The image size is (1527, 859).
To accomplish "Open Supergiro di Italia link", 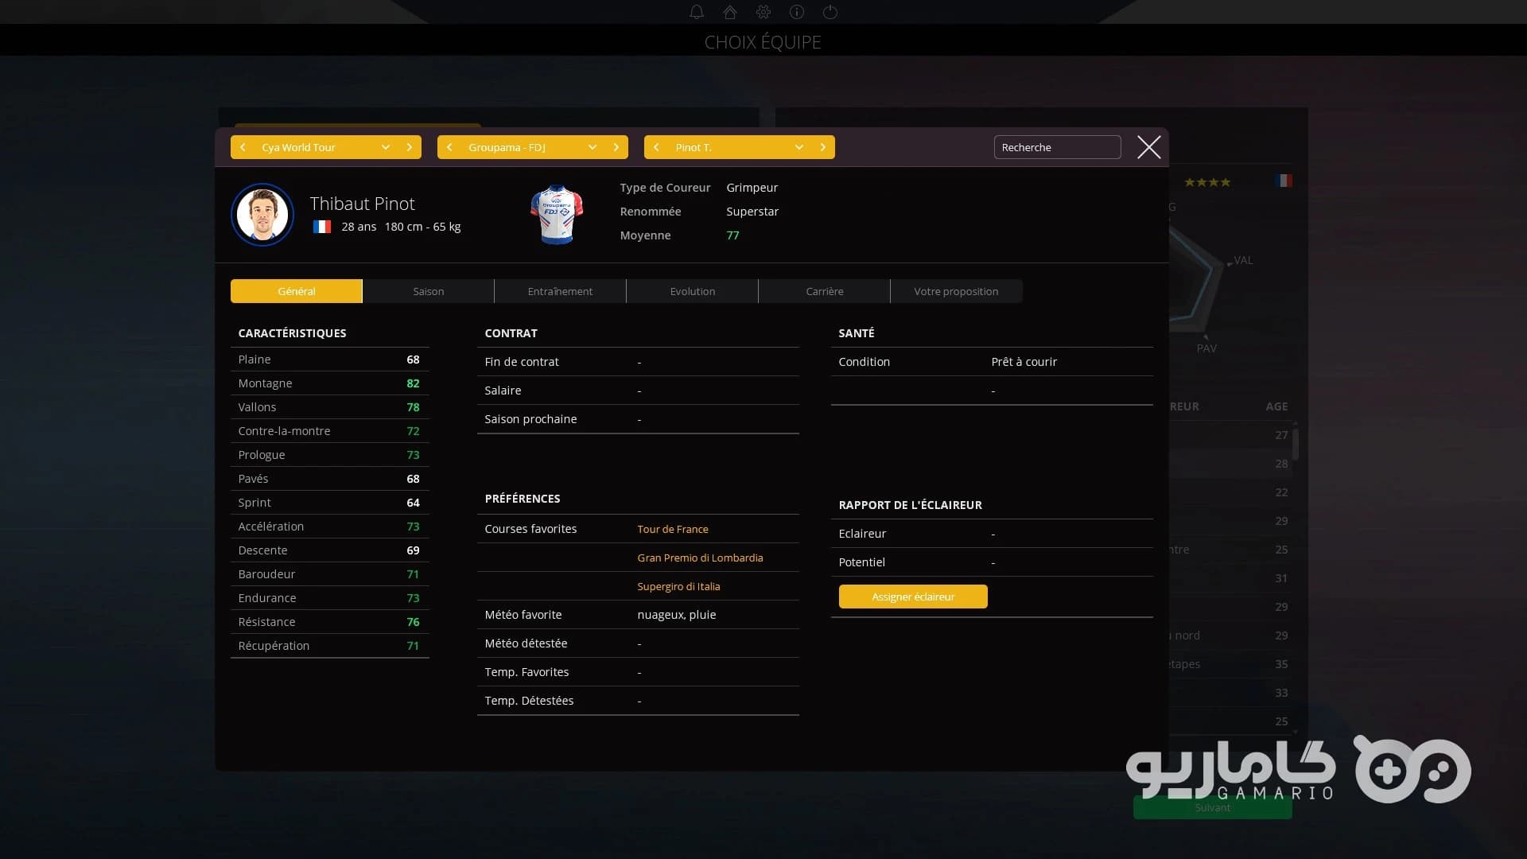I will coord(678,586).
